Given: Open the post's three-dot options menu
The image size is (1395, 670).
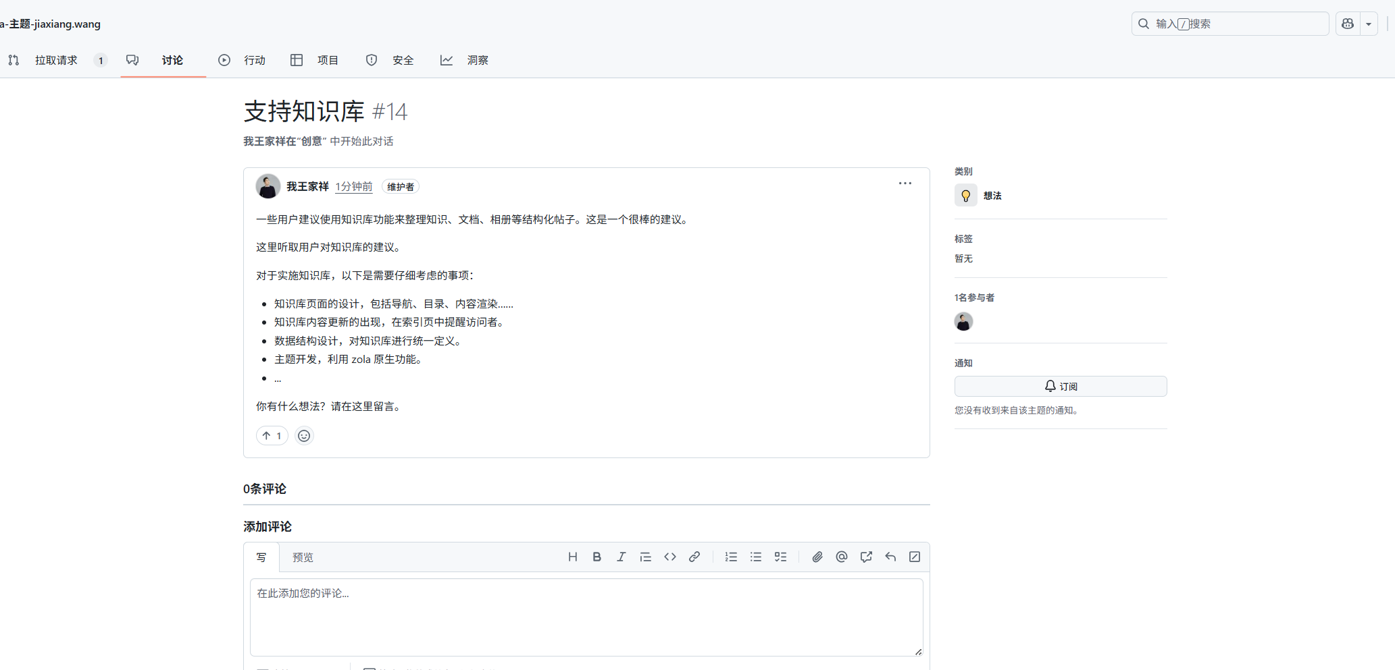Looking at the screenshot, I should click(x=905, y=184).
